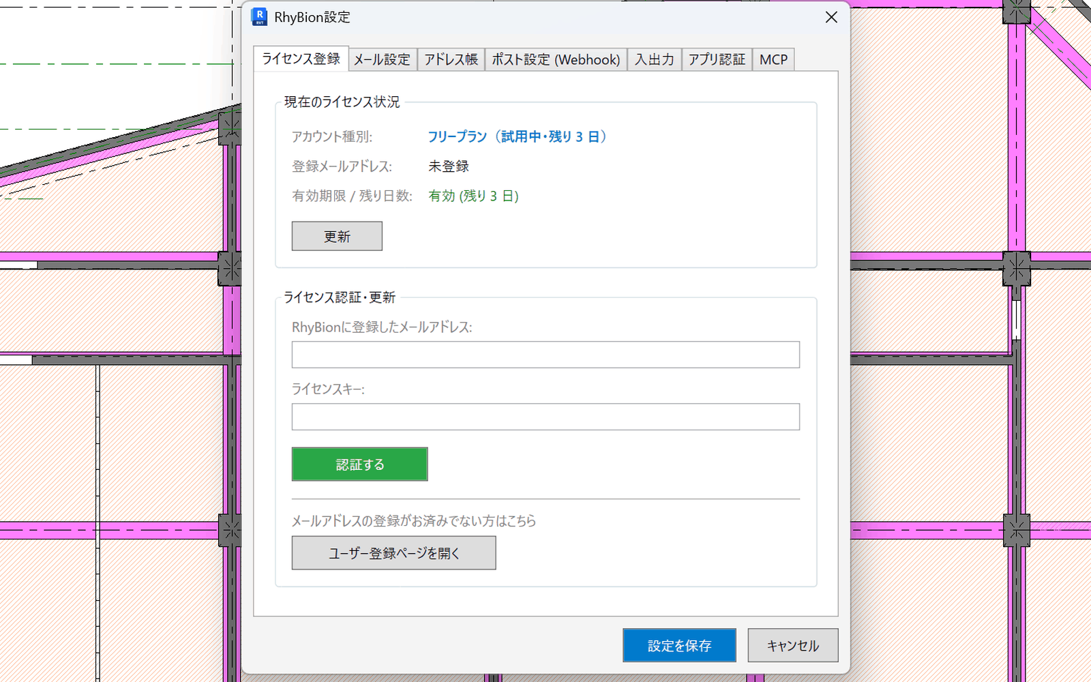1091x682 pixels.
Task: Open ユーザー登録ページを開く button
Action: 393,553
